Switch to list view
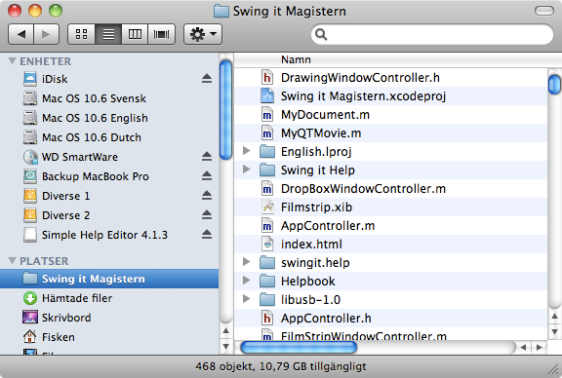Screen dimensions: 562x378 tap(108, 34)
